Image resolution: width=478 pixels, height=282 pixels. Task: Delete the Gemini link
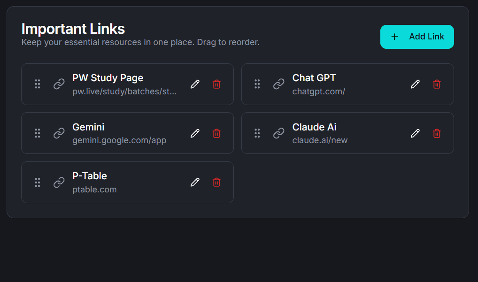coord(216,133)
